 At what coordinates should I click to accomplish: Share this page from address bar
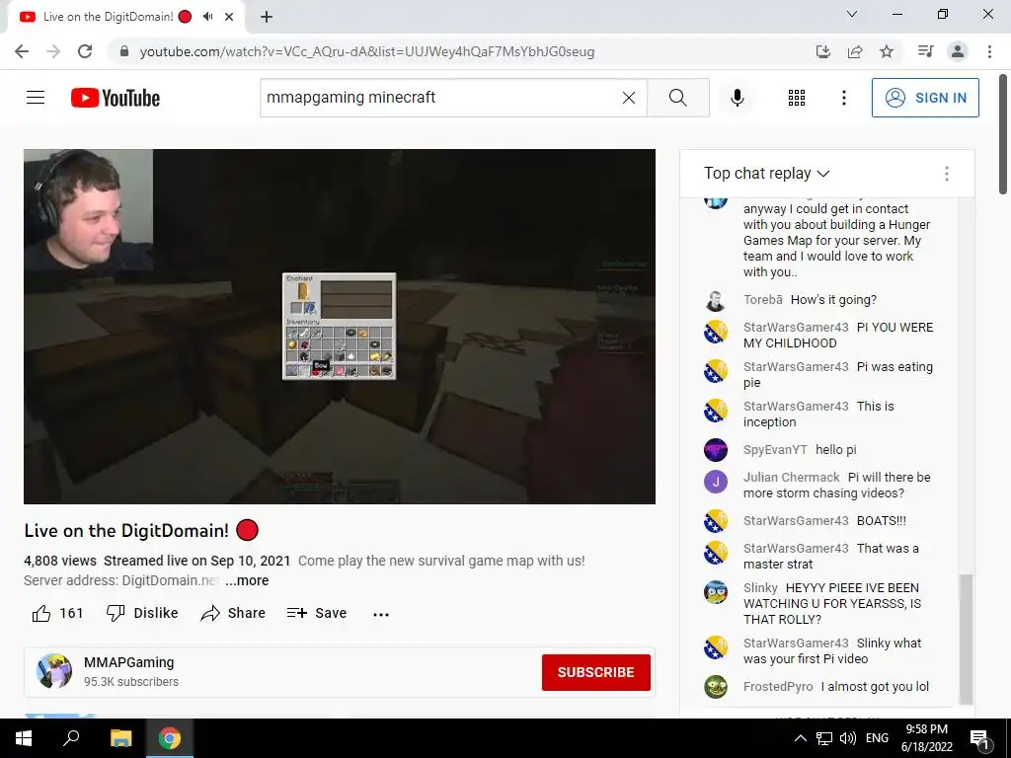(x=855, y=51)
